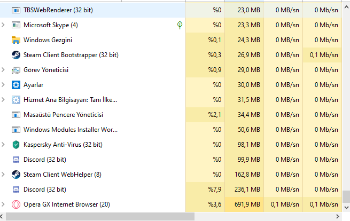350x221 pixels.
Task: Click the 23,0 MB memory value
Action: pyautogui.click(x=249, y=10)
